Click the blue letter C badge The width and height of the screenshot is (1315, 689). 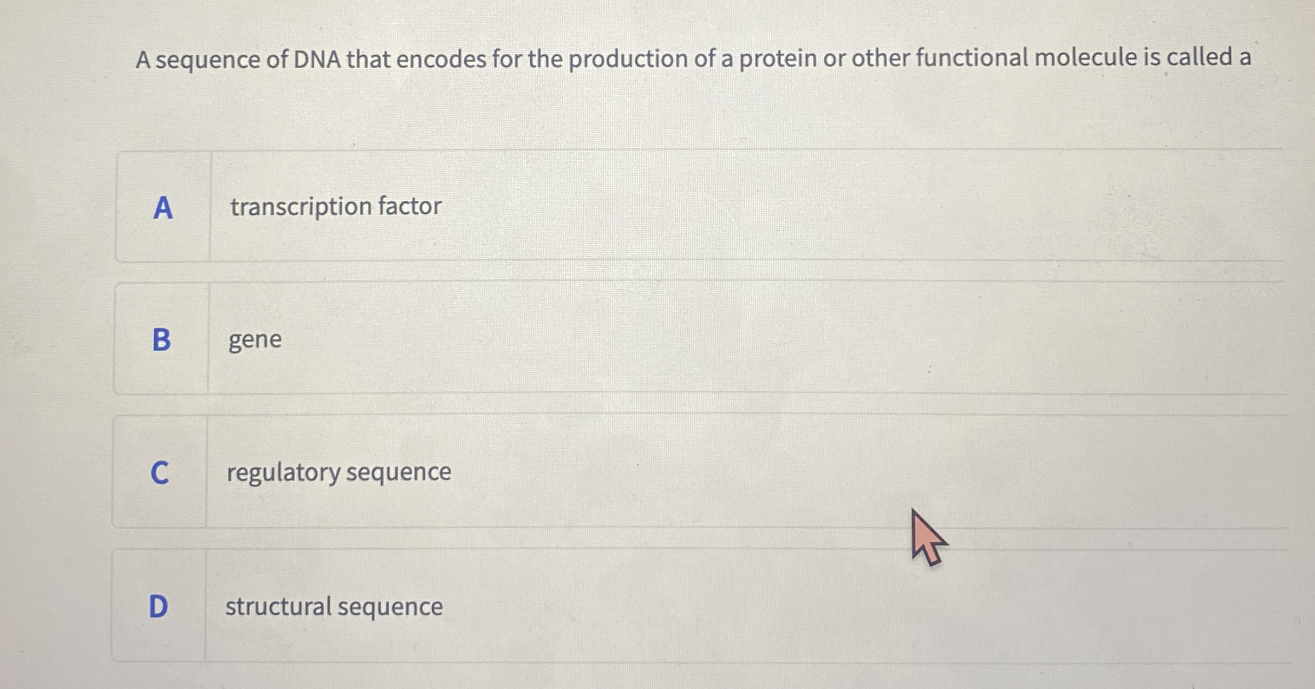tap(159, 472)
